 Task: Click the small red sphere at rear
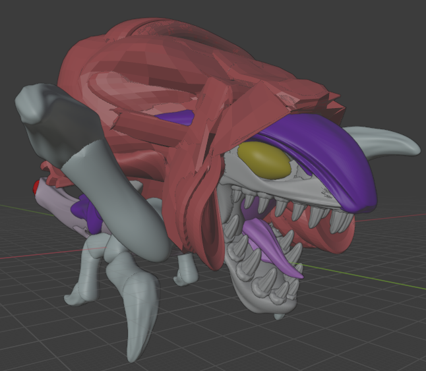pos(36,188)
